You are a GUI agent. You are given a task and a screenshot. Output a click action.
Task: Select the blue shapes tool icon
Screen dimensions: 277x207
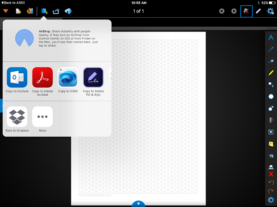click(x=271, y=85)
